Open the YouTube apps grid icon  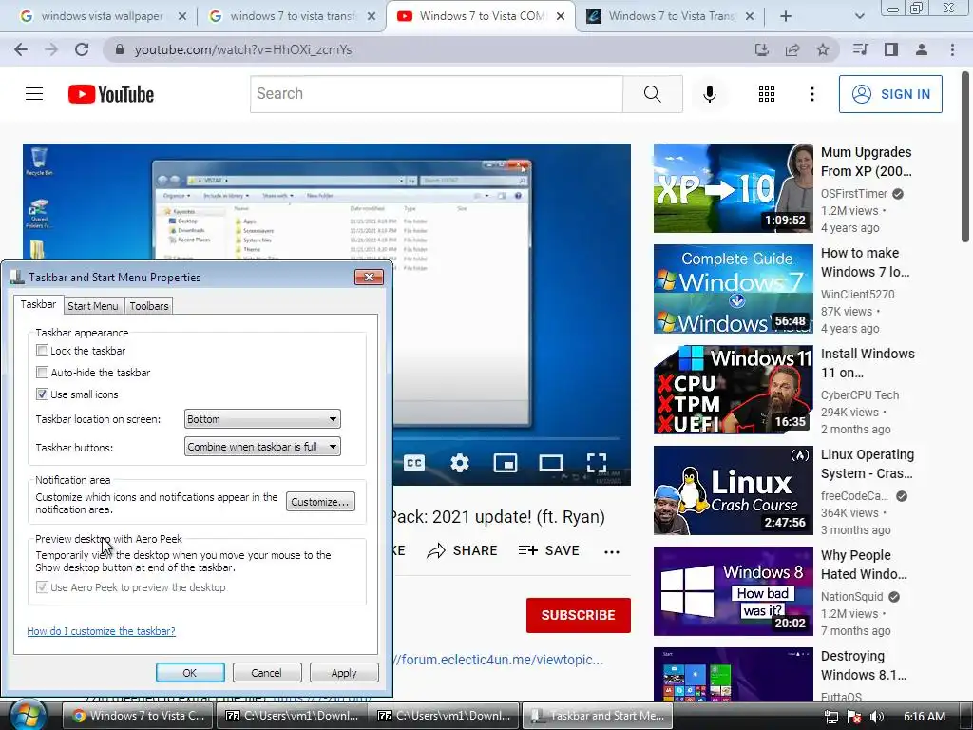pos(767,94)
